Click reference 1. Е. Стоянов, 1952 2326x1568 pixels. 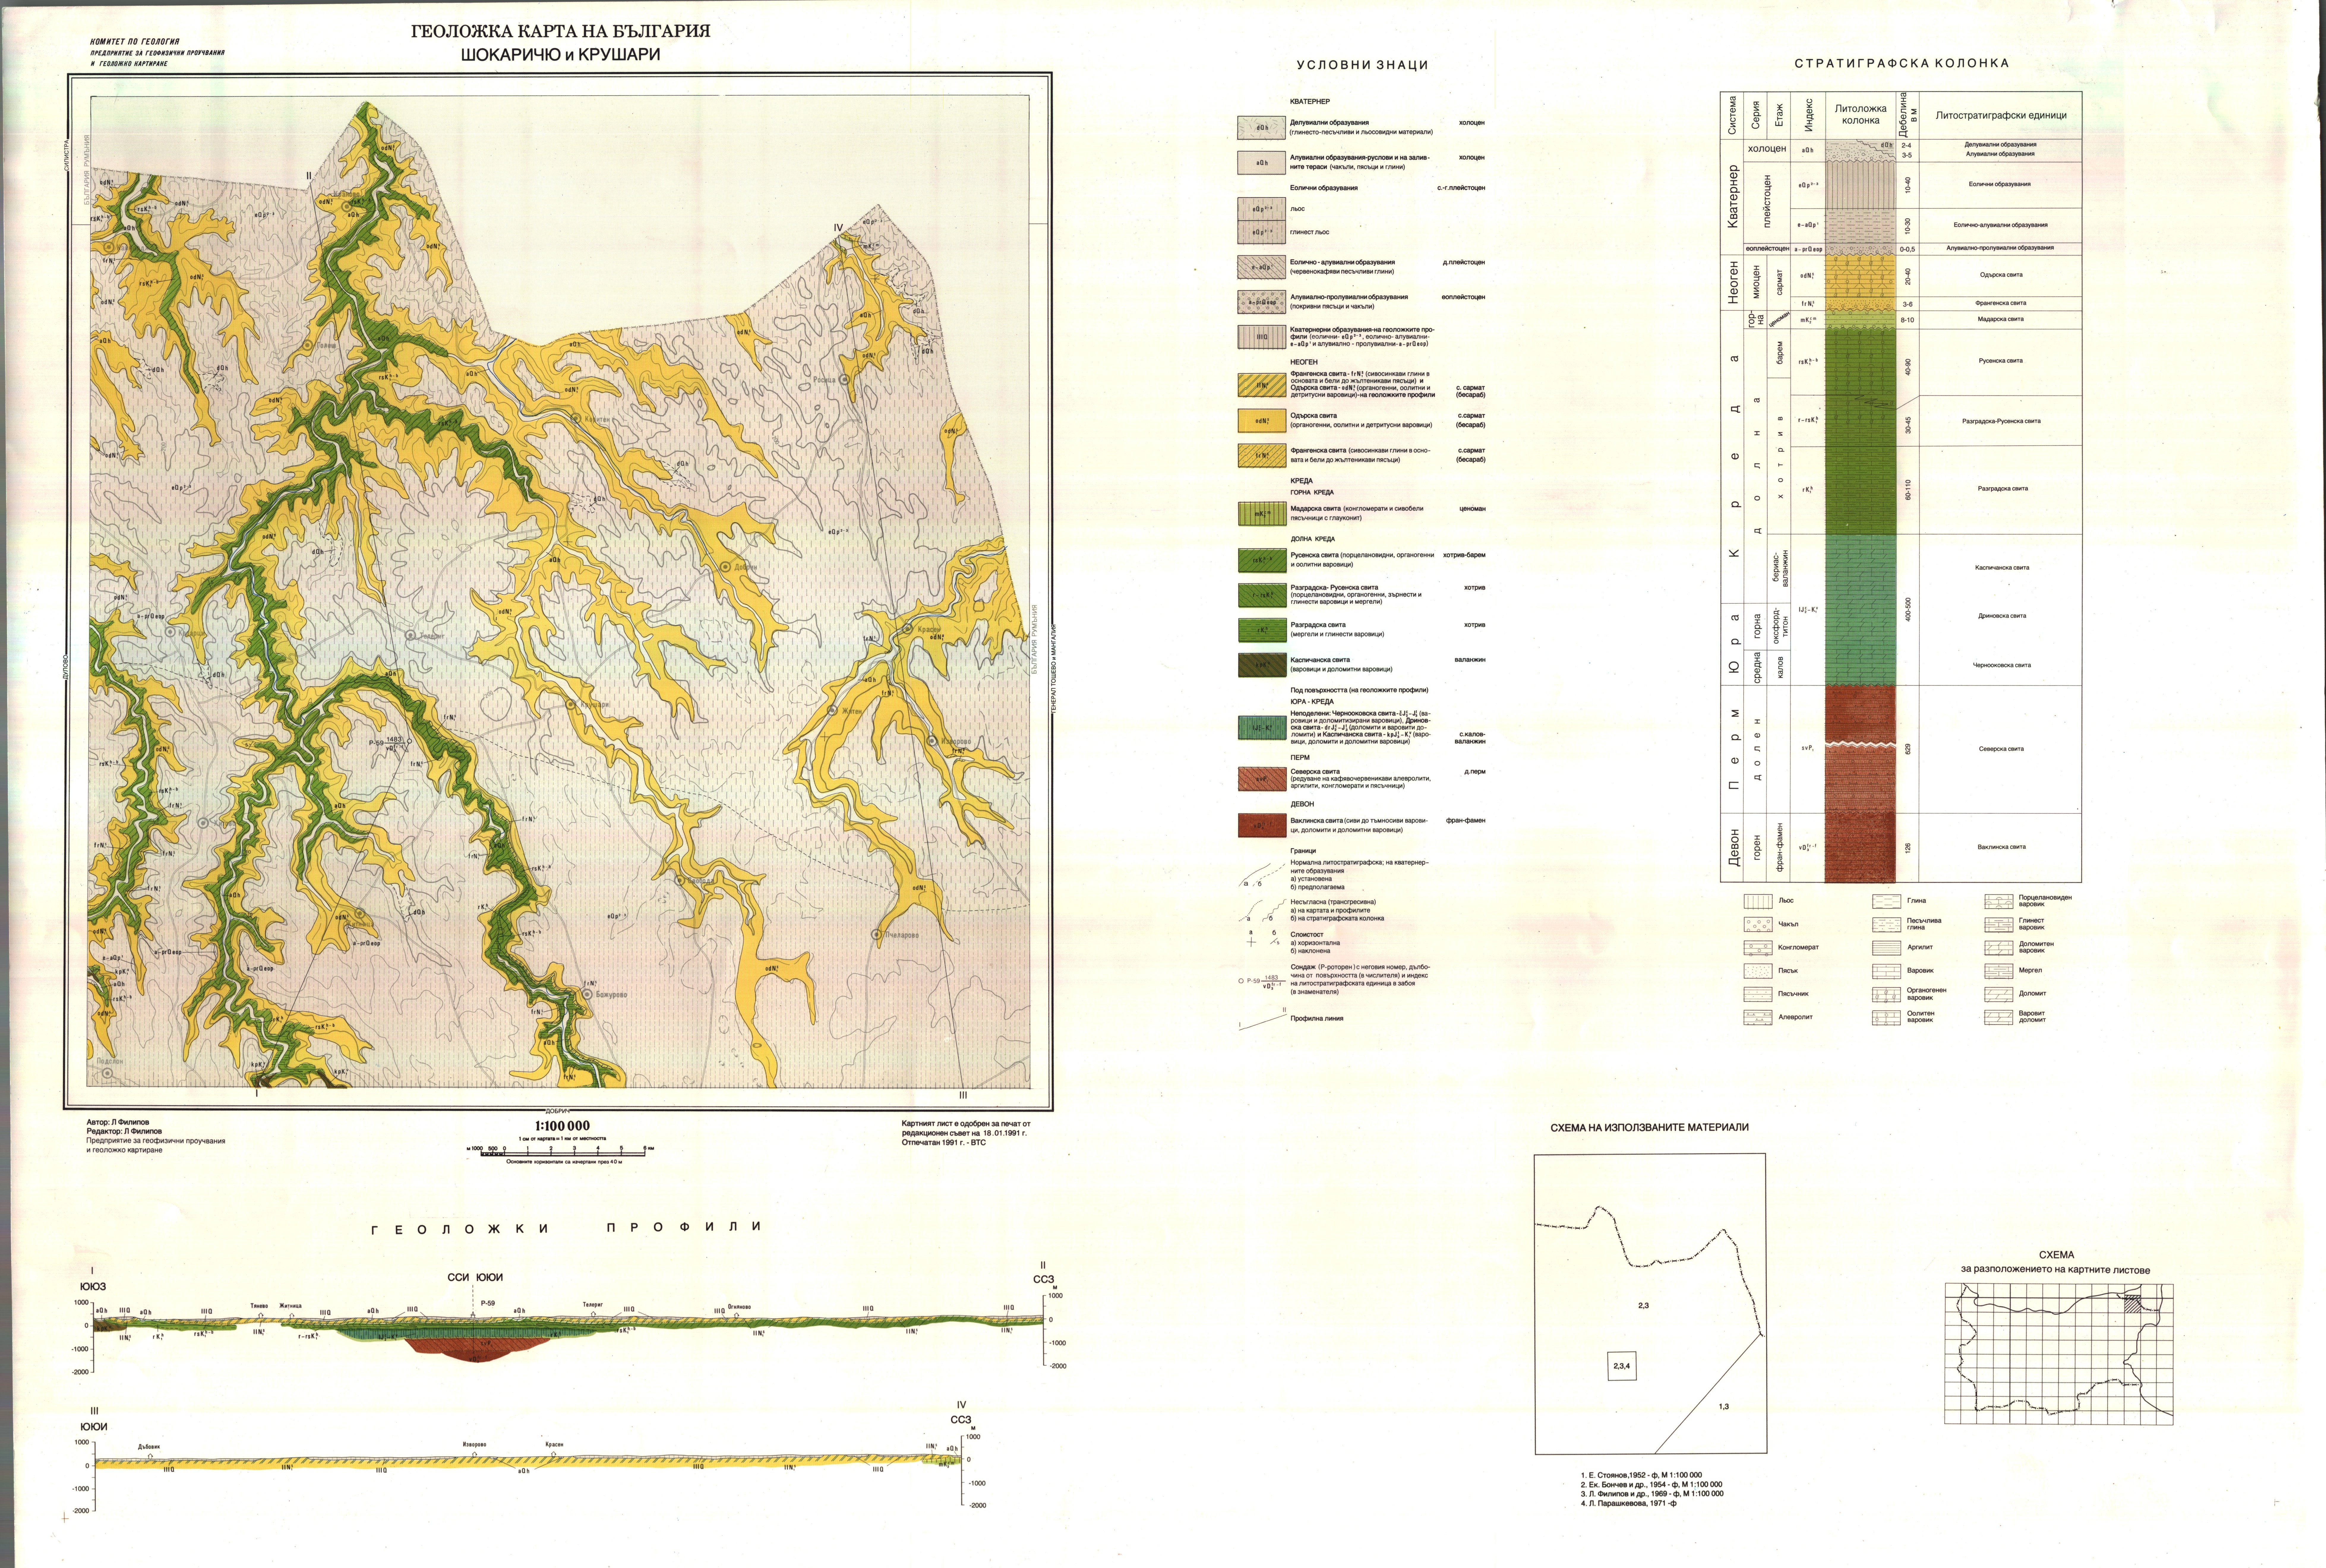coord(1641,1475)
